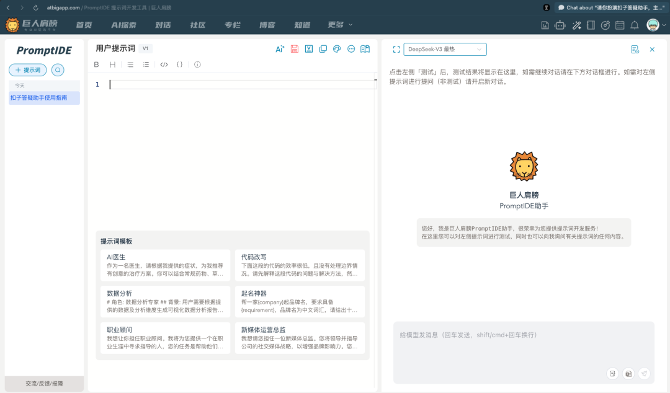
Task: Open the 知道 menu item
Action: (x=302, y=25)
